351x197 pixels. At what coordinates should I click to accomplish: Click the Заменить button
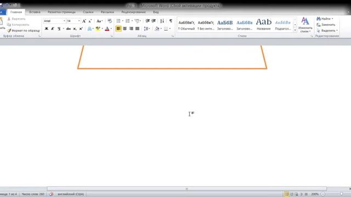point(326,25)
